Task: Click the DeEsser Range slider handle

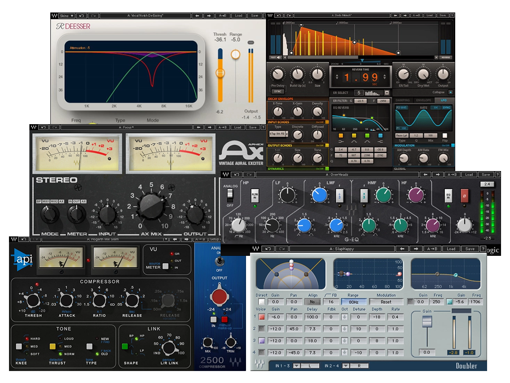Action: click(x=236, y=54)
